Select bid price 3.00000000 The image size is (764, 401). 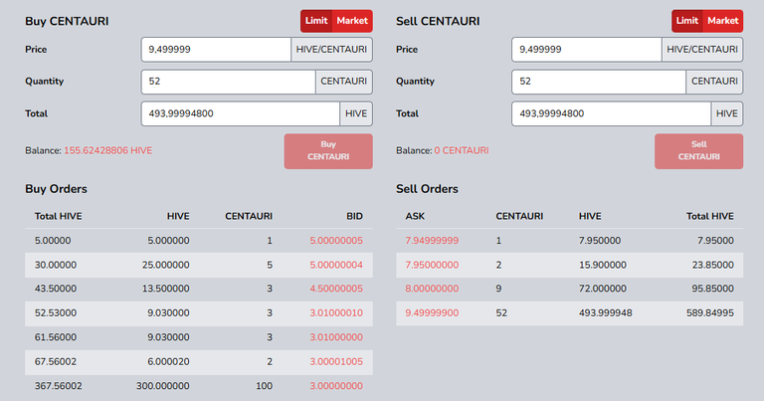tap(336, 386)
